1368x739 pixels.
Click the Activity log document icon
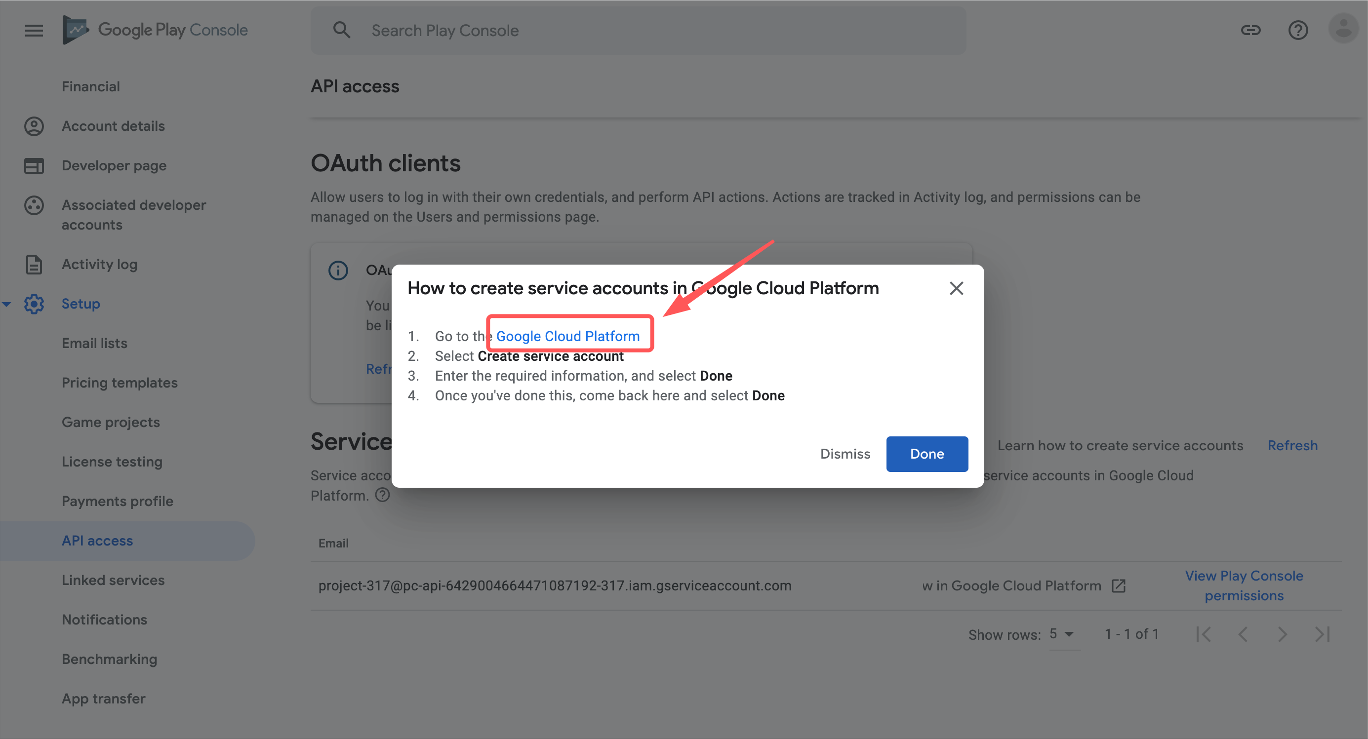click(x=34, y=265)
